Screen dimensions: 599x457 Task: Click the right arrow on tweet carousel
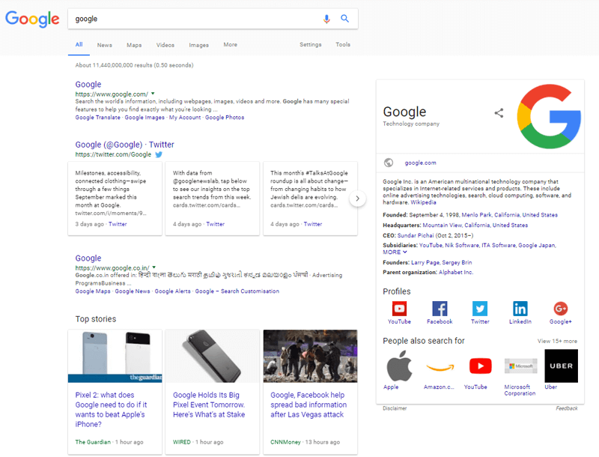(358, 199)
